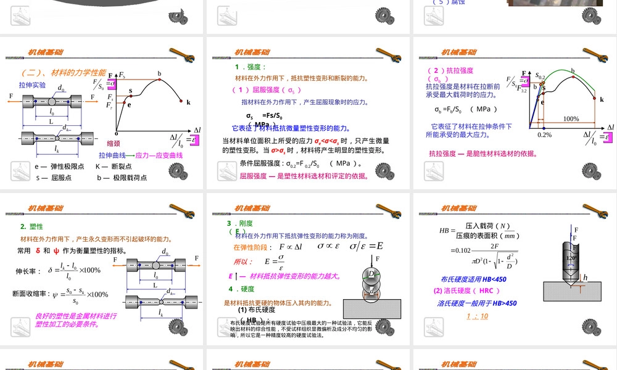Click the gear icon on the 材料的力学性能 slide
The width and height of the screenshot is (617, 370).
tap(178, 171)
